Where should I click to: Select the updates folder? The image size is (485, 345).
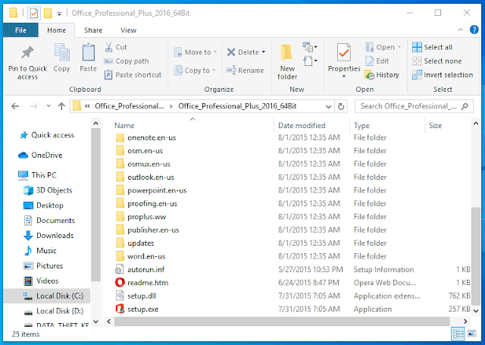pyautogui.click(x=135, y=243)
